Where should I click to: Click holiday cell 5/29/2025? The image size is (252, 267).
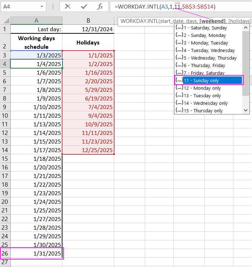(x=88, y=90)
